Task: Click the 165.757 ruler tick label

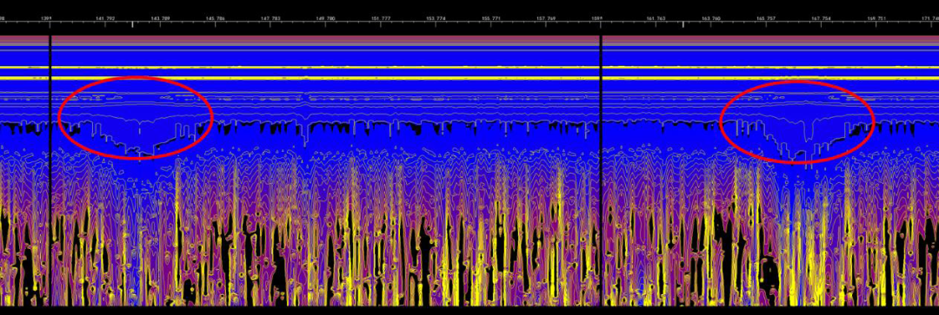Action: point(767,18)
